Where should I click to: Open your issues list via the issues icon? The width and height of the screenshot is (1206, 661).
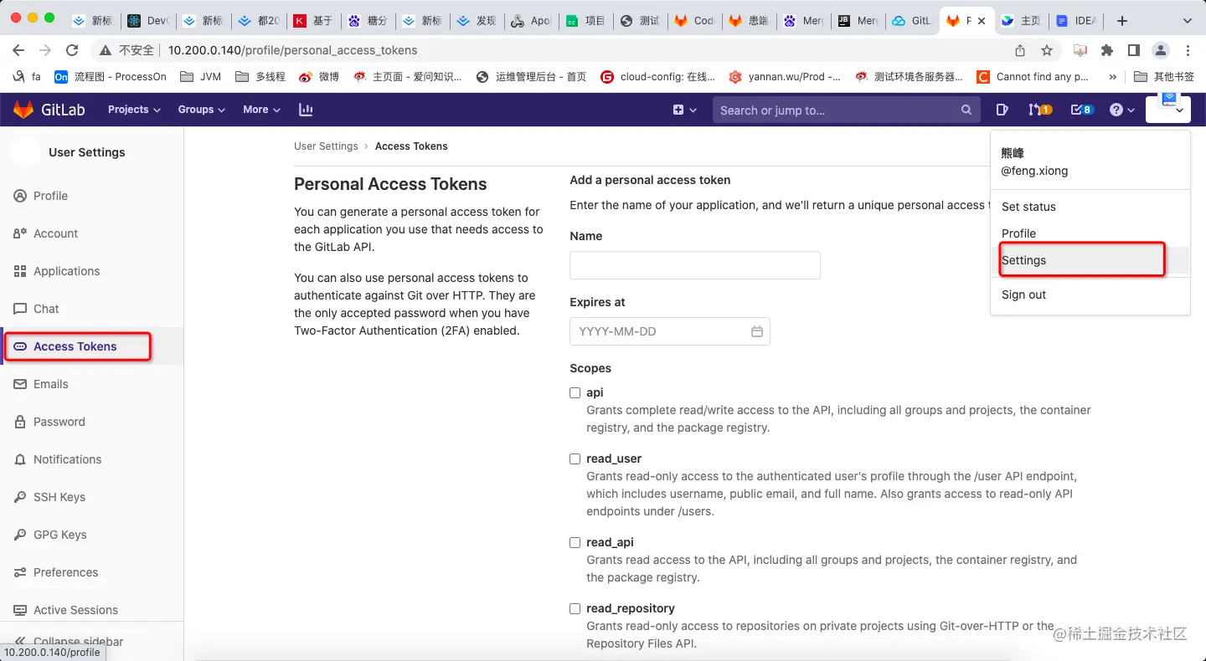[1002, 109]
